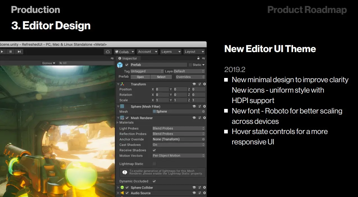Open the Layout dropdown

coord(194,52)
